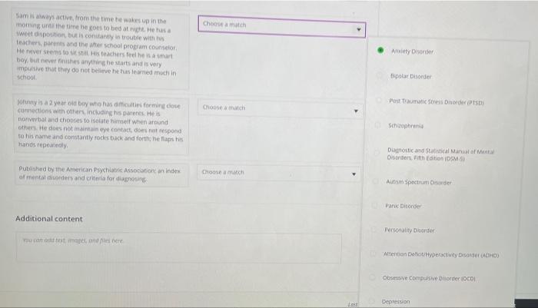Click the Sam is always active description
Screen dimensions: 538x308
(x=101, y=49)
